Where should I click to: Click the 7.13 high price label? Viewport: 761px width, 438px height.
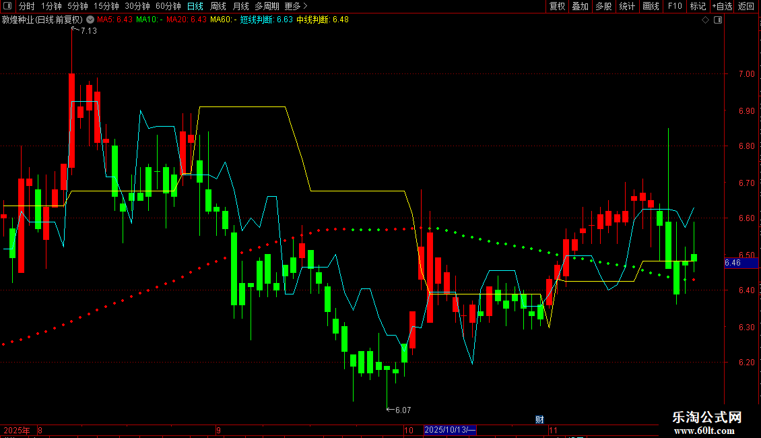coord(88,31)
